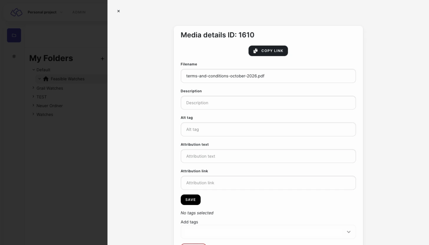Open the ADMIN menu item

[x=79, y=12]
